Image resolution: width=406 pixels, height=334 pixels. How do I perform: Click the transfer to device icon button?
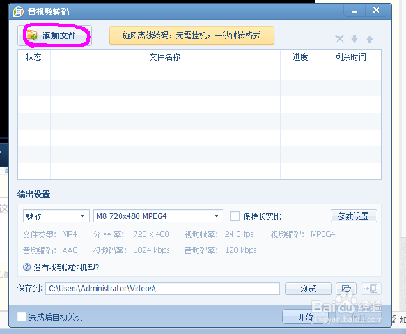coord(371,289)
